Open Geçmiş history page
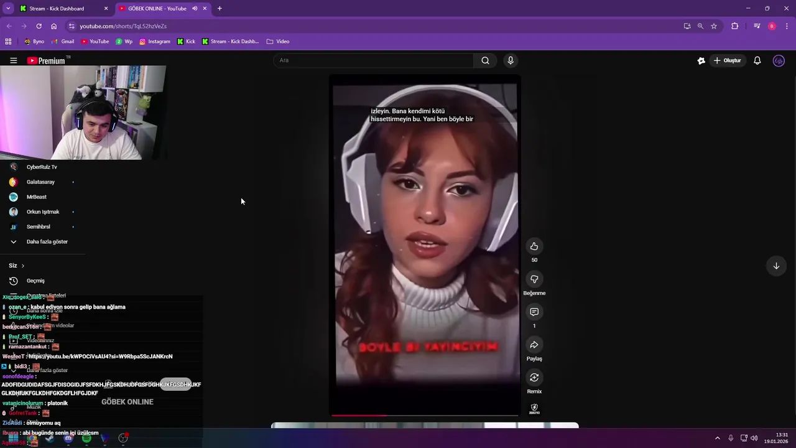796x448 pixels. pyautogui.click(x=42, y=281)
